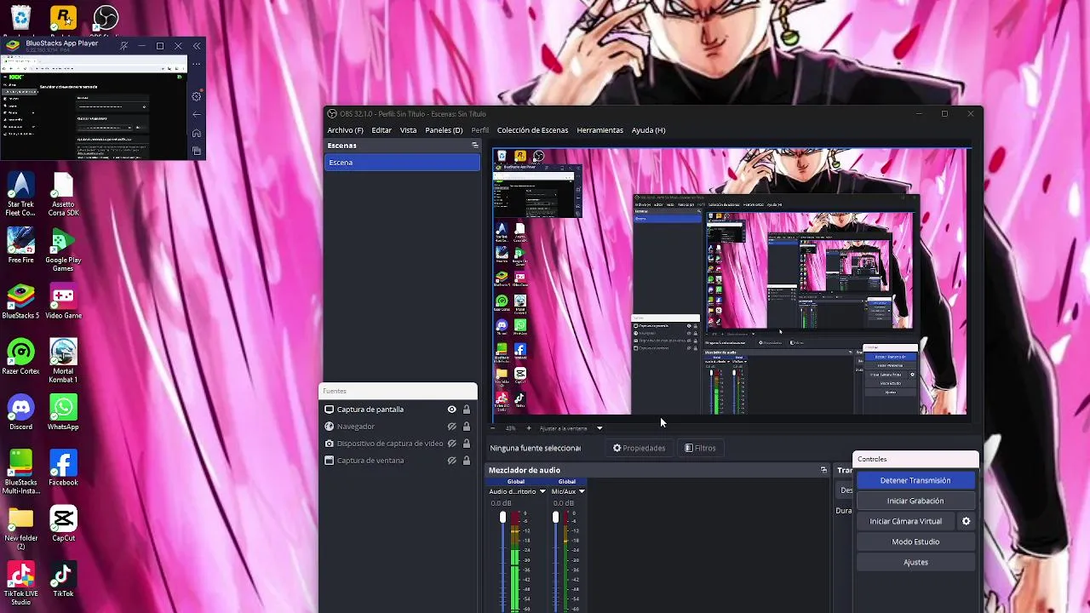
Task: Click the BlueStacks recent apps icon
Action: (197, 152)
